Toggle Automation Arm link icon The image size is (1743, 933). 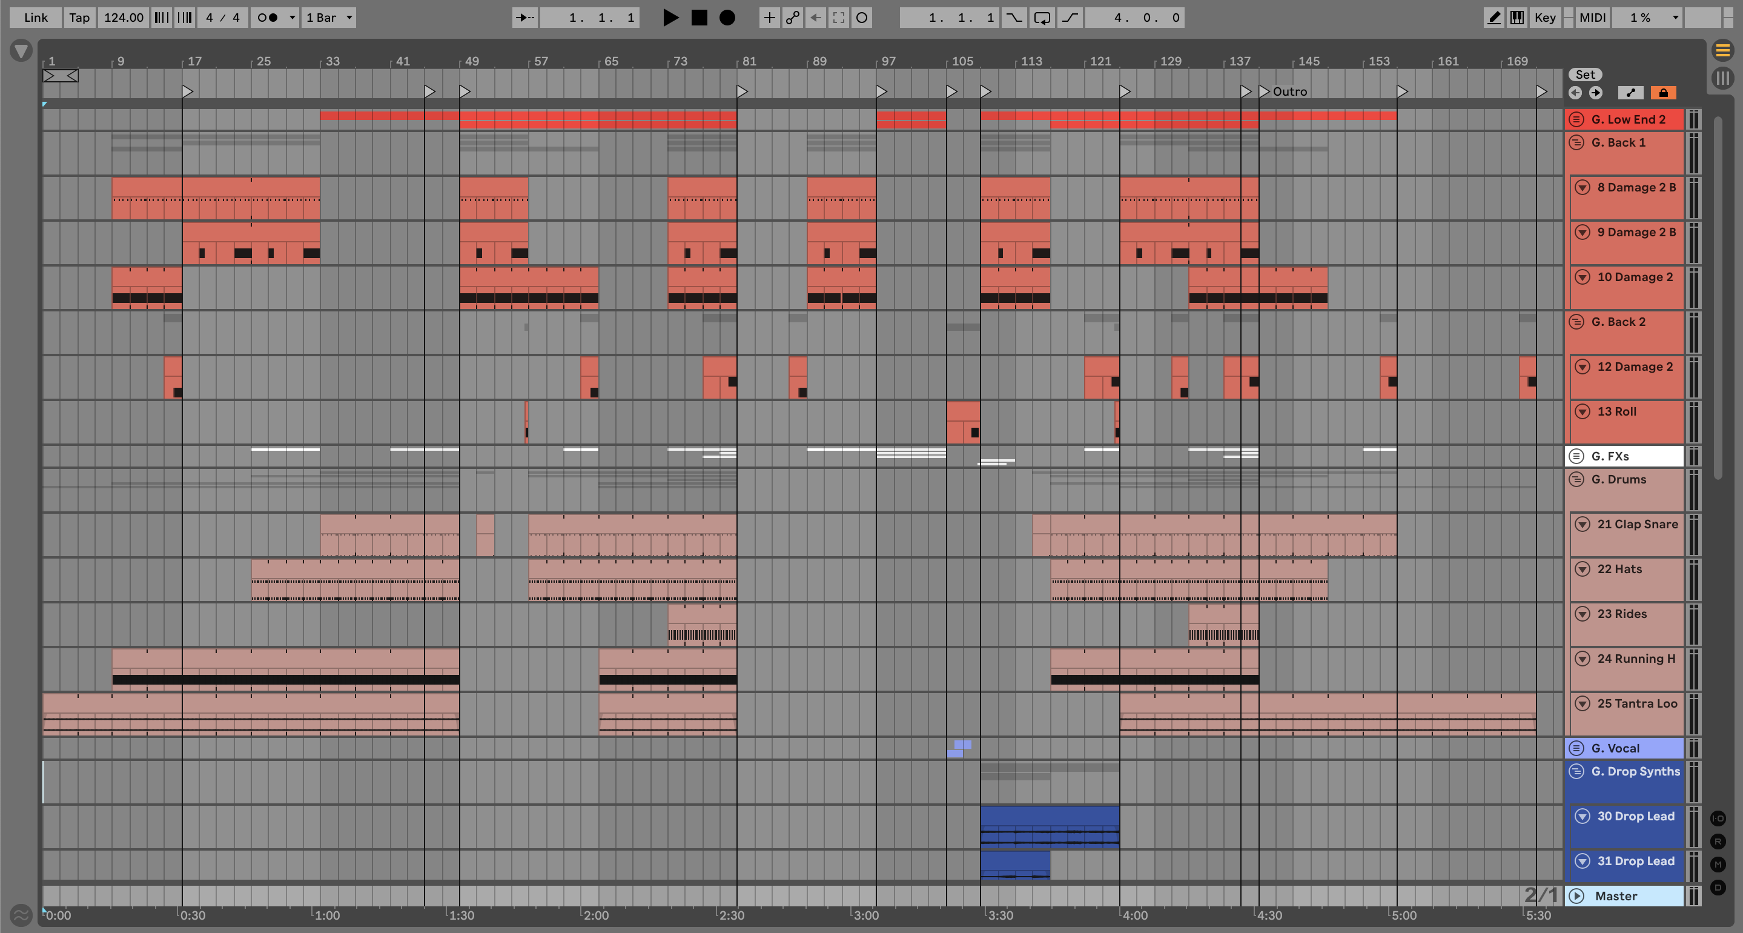click(792, 18)
